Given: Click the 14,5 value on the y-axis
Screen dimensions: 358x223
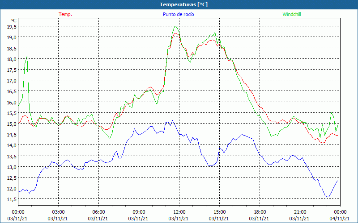Looking at the screenshot, I should [12, 135].
